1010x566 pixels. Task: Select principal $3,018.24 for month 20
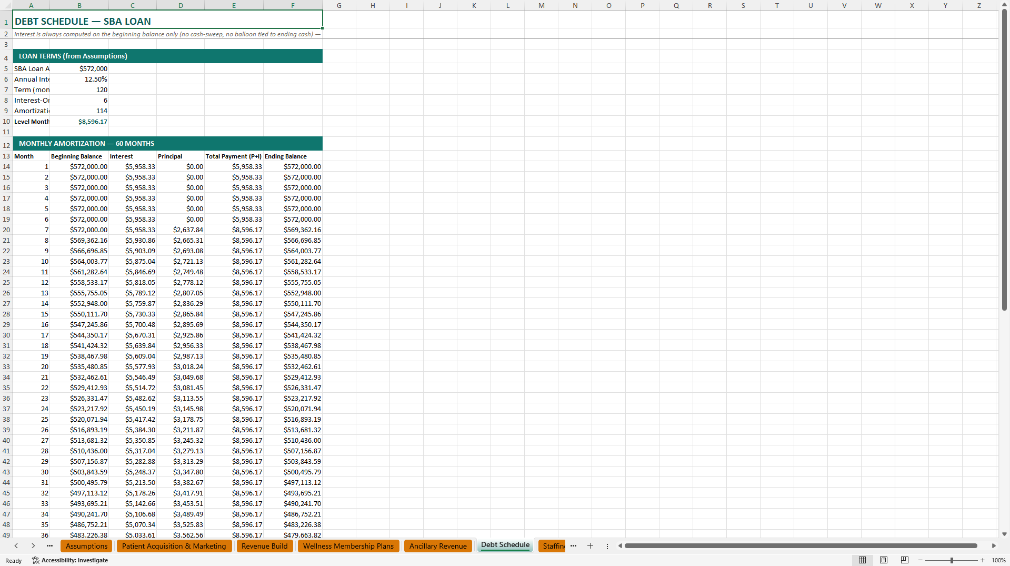click(x=181, y=366)
